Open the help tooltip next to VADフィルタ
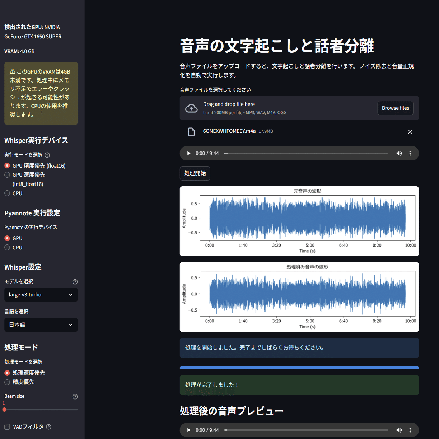The image size is (439, 439). pyautogui.click(x=49, y=426)
